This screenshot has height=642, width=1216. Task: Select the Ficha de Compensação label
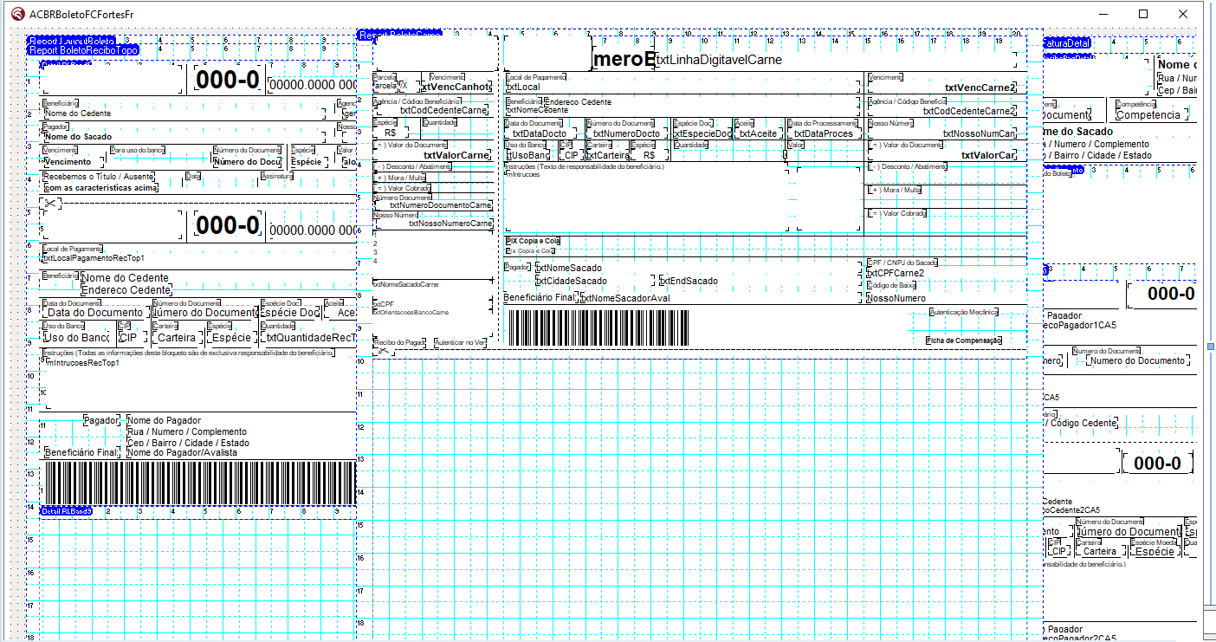point(964,340)
